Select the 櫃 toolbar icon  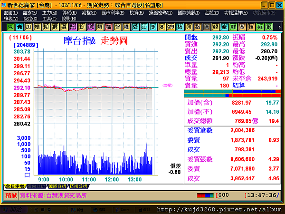37,27
